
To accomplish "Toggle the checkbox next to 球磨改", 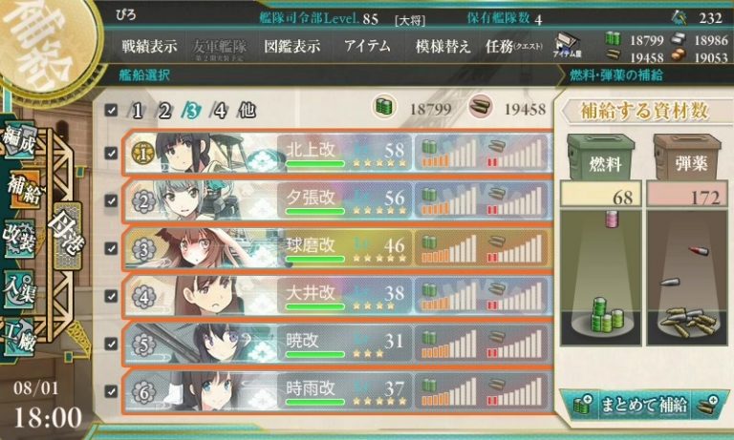I will tap(111, 248).
